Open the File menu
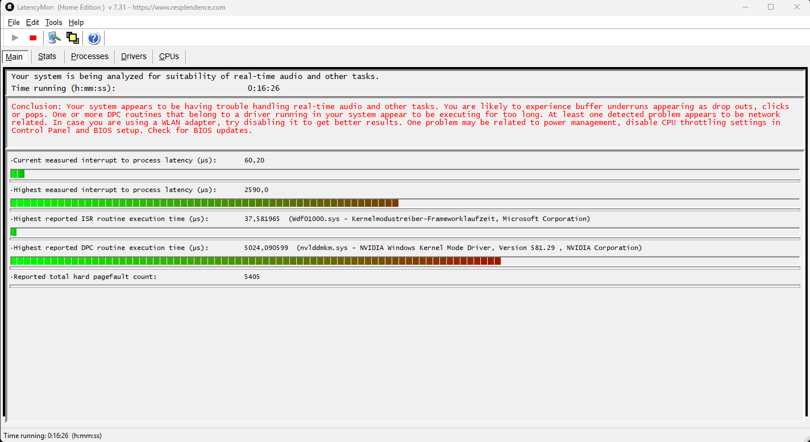Image resolution: width=810 pixels, height=442 pixels. tap(14, 23)
